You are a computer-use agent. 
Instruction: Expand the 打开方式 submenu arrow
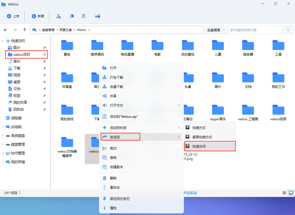[179, 105]
